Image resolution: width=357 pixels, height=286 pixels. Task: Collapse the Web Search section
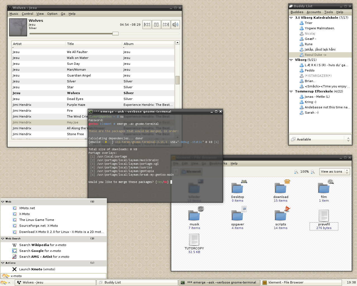(3, 239)
